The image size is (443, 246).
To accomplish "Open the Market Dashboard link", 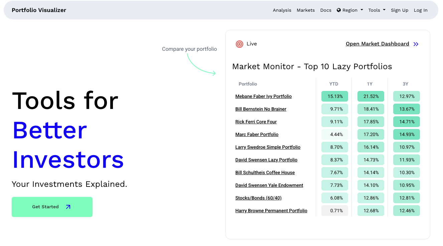I will tap(378, 44).
